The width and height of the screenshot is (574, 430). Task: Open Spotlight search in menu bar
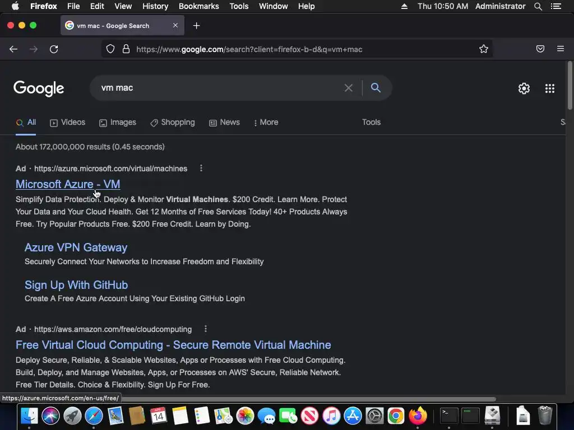click(x=538, y=6)
